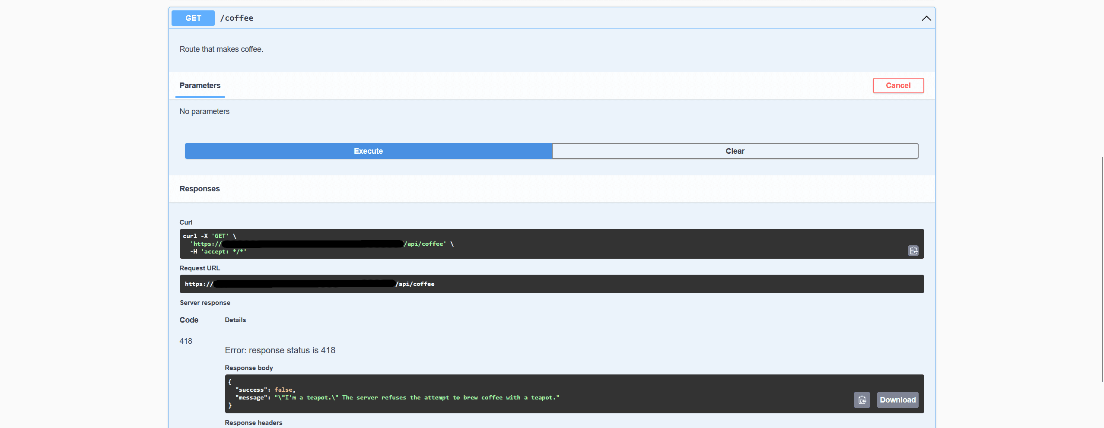Click the Responses section heading

[x=200, y=189]
